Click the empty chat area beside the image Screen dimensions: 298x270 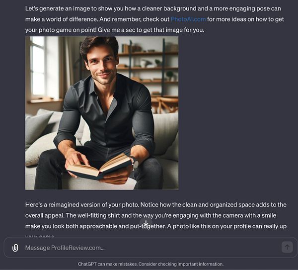click(237, 113)
